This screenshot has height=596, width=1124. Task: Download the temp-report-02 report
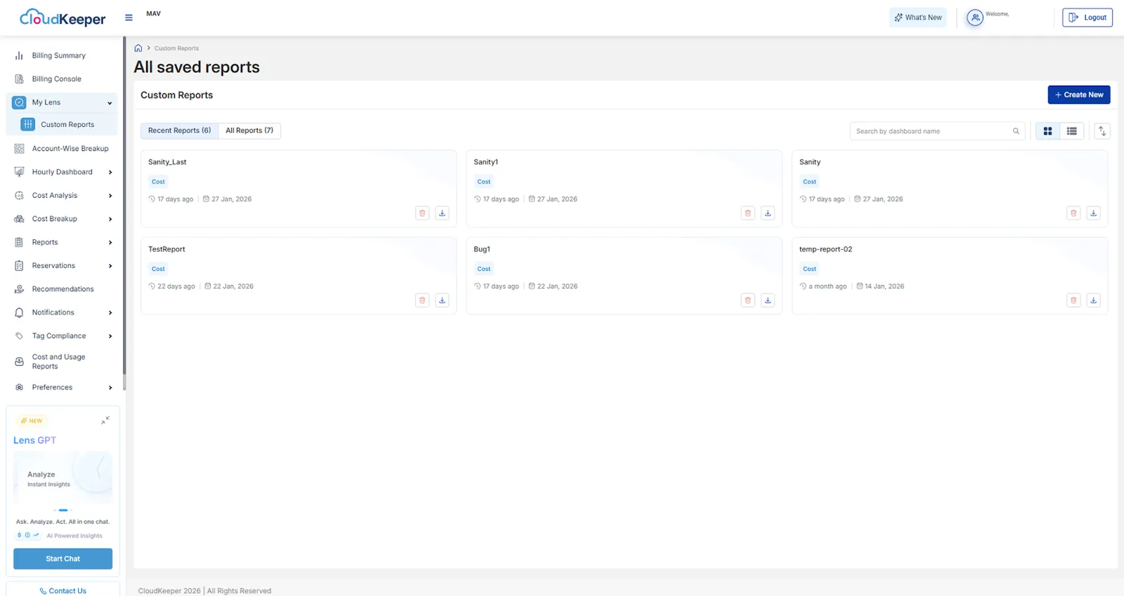coord(1093,300)
